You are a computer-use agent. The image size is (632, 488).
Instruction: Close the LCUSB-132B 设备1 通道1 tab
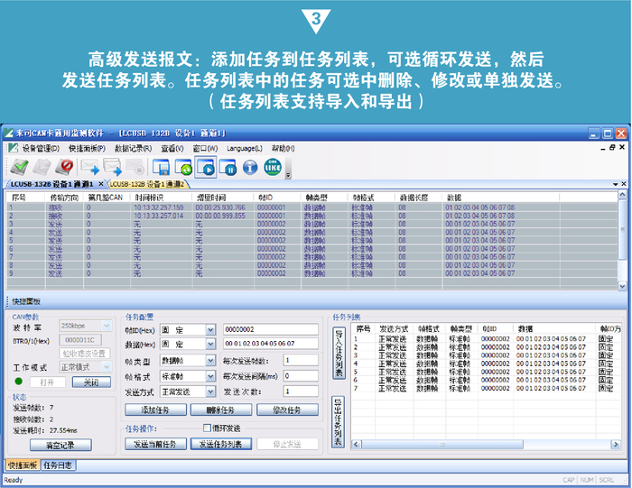(101, 184)
